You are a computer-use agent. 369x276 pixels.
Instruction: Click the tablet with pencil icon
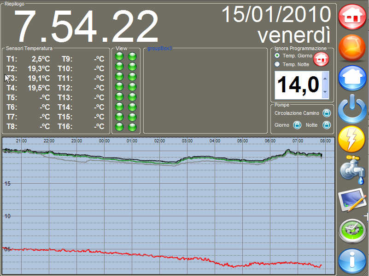[352, 200]
